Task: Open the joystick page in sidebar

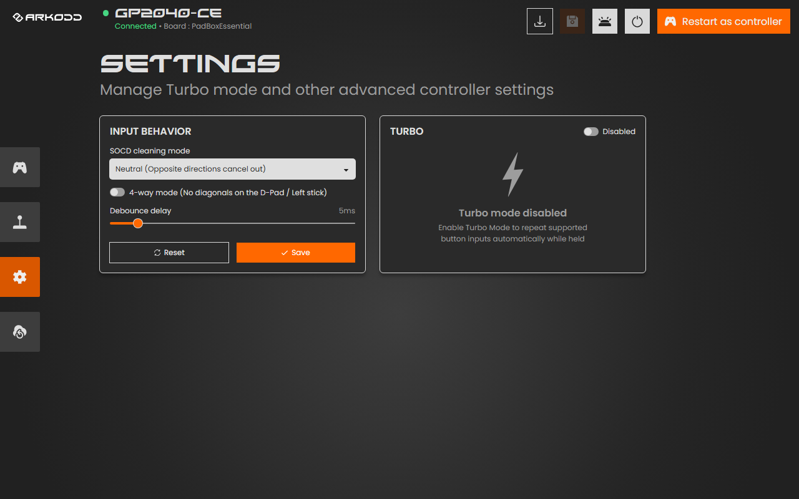Action: pyautogui.click(x=20, y=222)
